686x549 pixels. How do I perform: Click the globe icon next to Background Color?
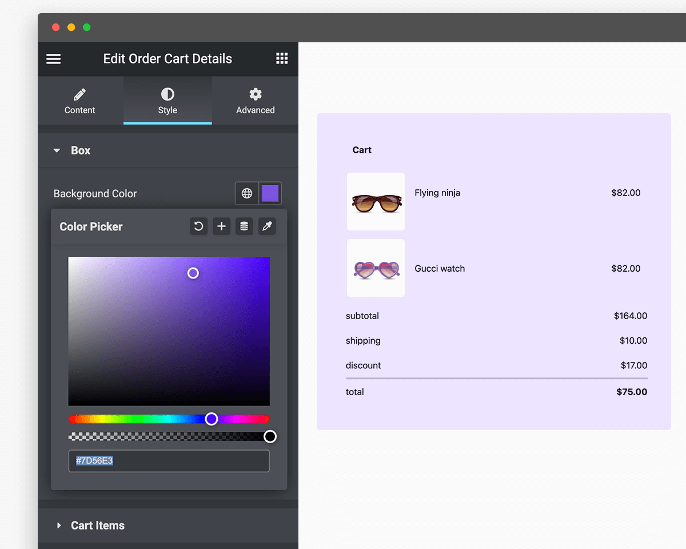[246, 193]
